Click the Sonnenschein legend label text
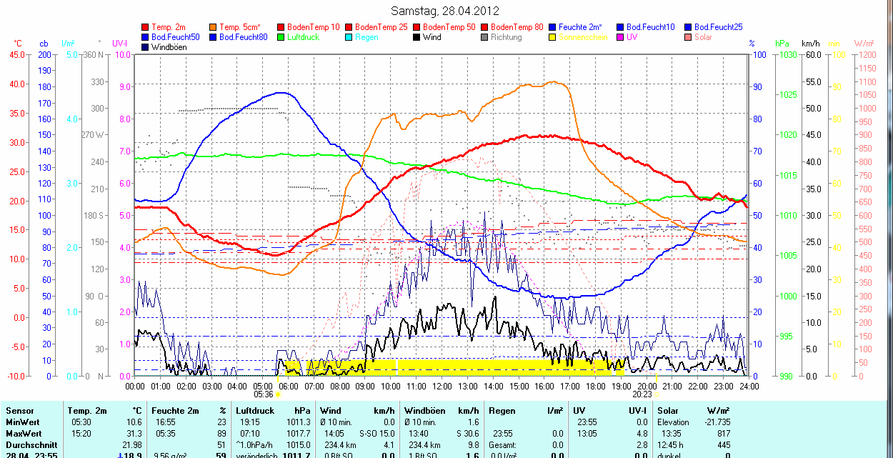Image resolution: width=893 pixels, height=458 pixels. 583,37
